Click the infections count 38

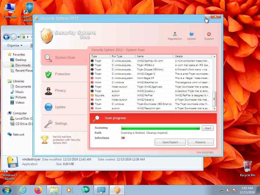tap(123, 138)
